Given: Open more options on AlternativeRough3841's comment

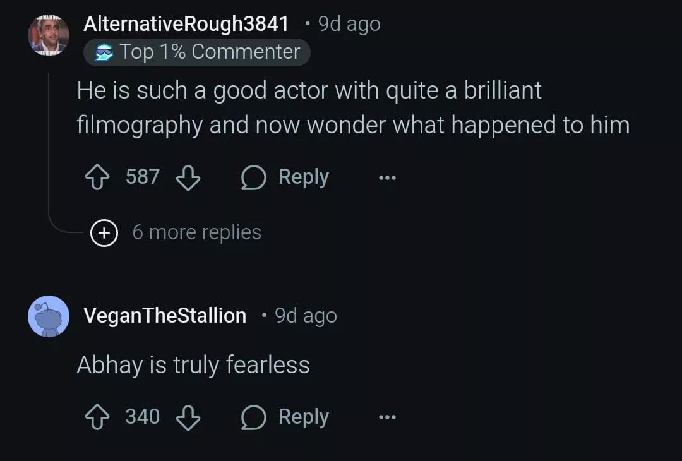Looking at the screenshot, I should coord(387,178).
